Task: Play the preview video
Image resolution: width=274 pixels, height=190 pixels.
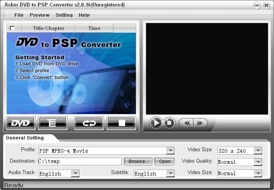Action: [156, 123]
